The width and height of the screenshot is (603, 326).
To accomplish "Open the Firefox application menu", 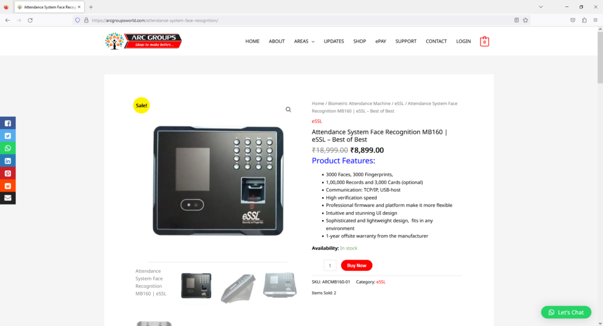I will pos(595,21).
